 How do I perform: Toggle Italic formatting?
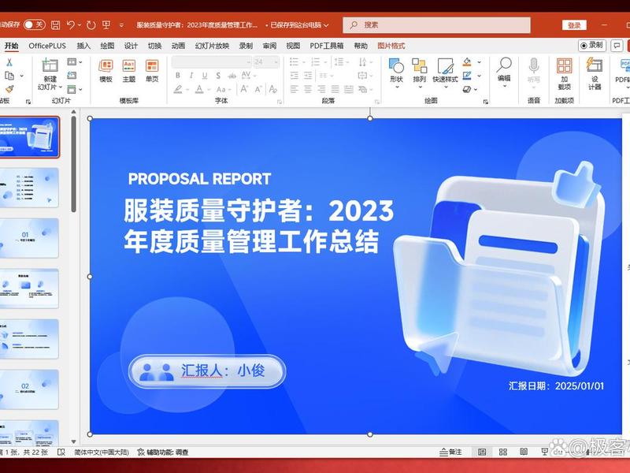191,75
